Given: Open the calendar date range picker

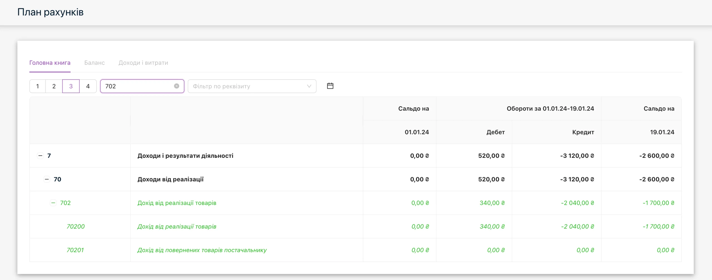Looking at the screenshot, I should (x=330, y=86).
